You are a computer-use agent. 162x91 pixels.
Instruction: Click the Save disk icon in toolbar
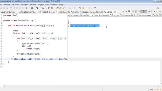1,8
